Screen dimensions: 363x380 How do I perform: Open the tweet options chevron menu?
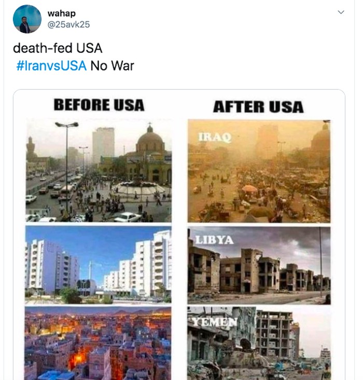click(341, 12)
